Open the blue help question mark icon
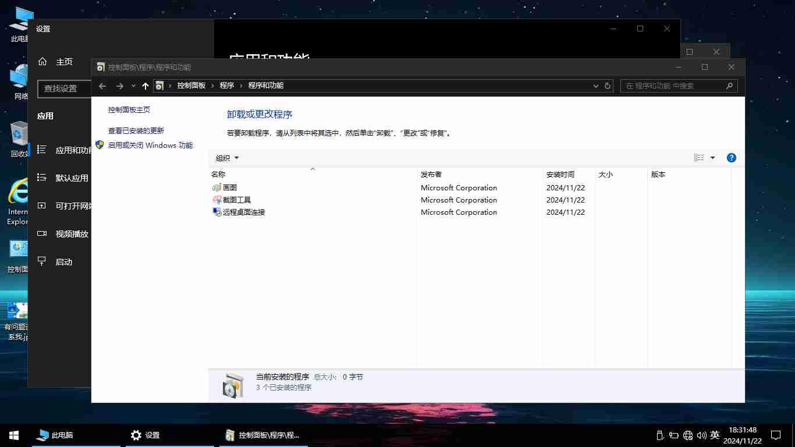795x447 pixels. [x=732, y=158]
